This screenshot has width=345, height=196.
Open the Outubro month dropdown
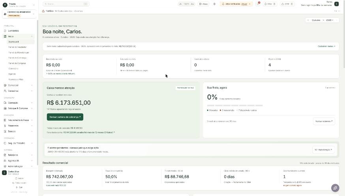(x=318, y=20)
